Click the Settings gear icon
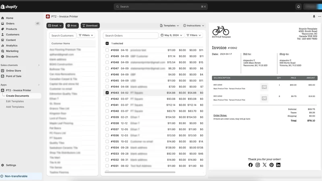The width and height of the screenshot is (322, 181). 2,165
